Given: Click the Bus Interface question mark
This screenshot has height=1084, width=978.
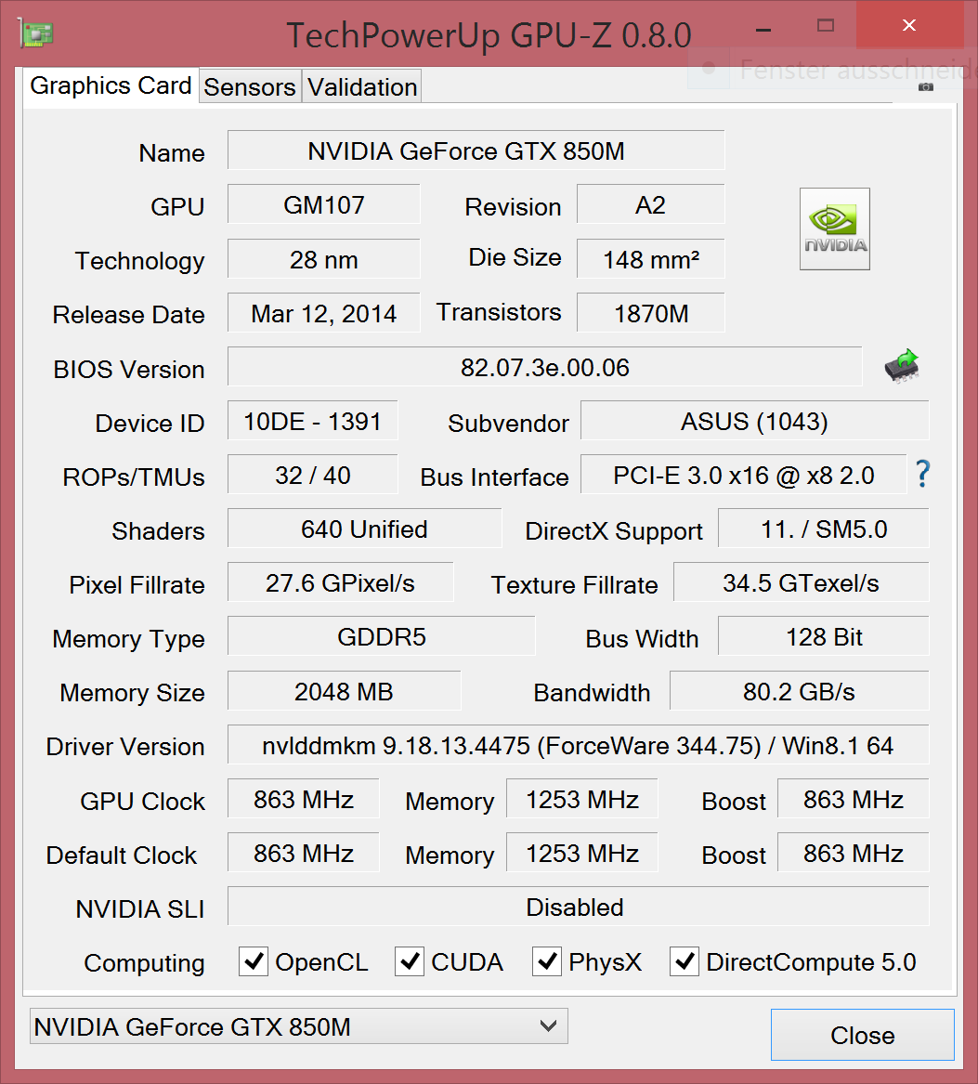Looking at the screenshot, I should pyautogui.click(x=922, y=474).
